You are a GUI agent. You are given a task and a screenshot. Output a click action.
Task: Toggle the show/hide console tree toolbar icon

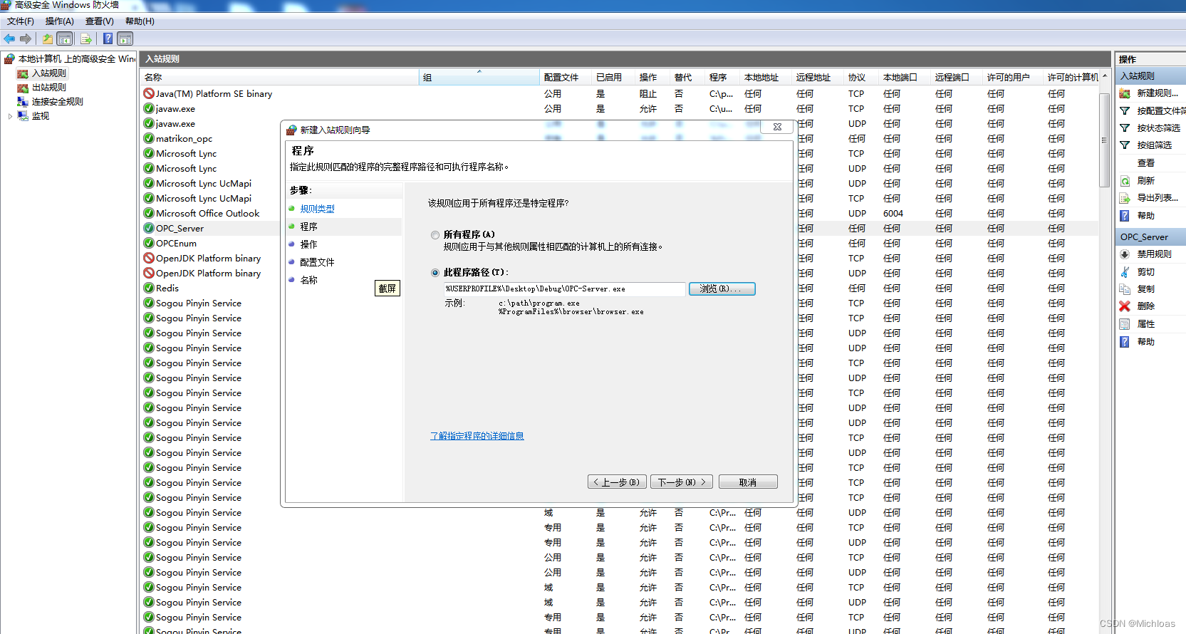(x=65, y=38)
